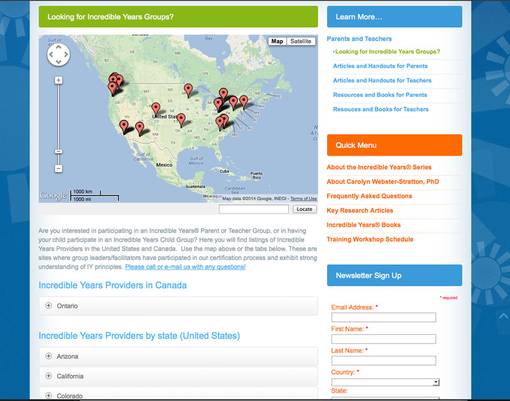Expand the Arizona providers section
The image size is (510, 401).
click(x=178, y=356)
